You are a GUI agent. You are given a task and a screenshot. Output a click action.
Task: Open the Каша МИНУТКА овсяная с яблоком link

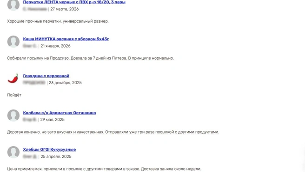[x=66, y=39]
